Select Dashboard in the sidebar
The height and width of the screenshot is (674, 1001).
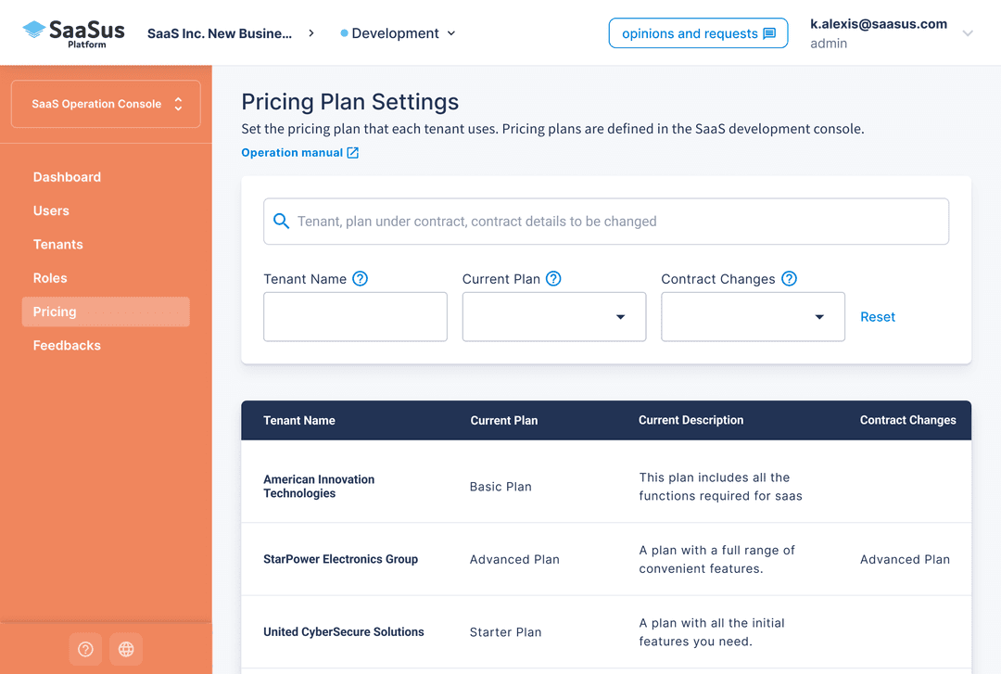(67, 177)
